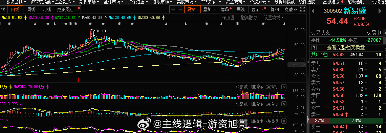Open 全球市场 menu
This screenshot has height=133, width=386.
113,2
